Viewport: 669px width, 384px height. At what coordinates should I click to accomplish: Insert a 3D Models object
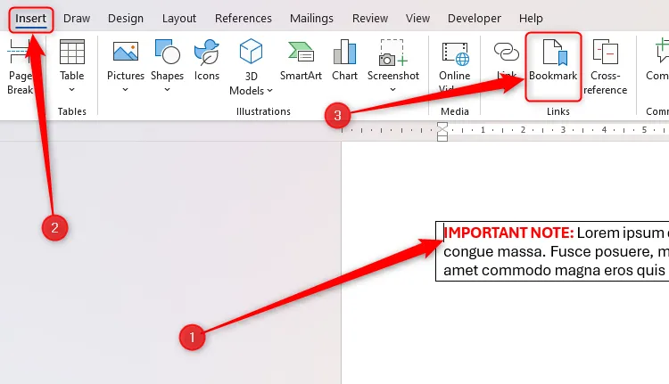251,53
